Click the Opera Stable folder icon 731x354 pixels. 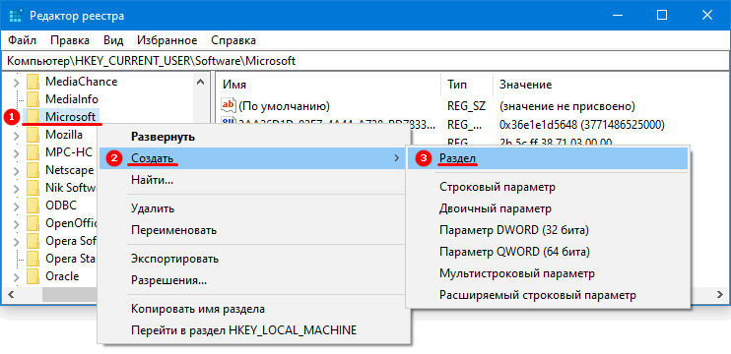tap(33, 259)
